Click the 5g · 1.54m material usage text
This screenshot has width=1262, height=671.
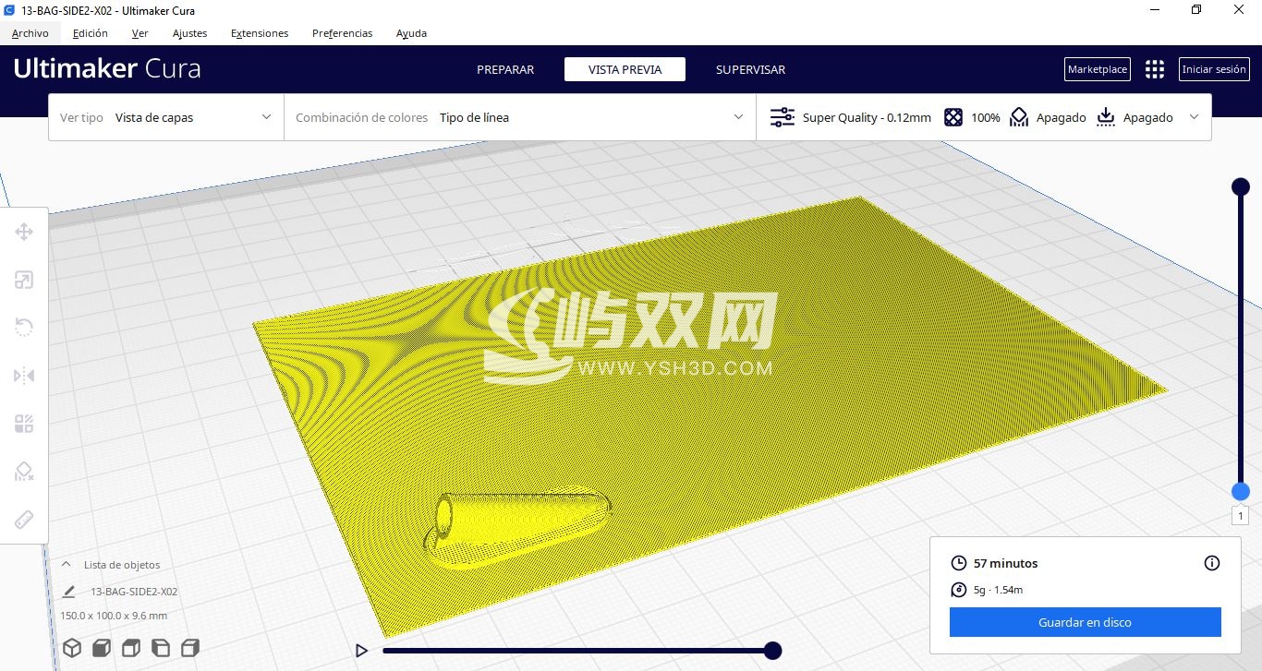pos(998,590)
